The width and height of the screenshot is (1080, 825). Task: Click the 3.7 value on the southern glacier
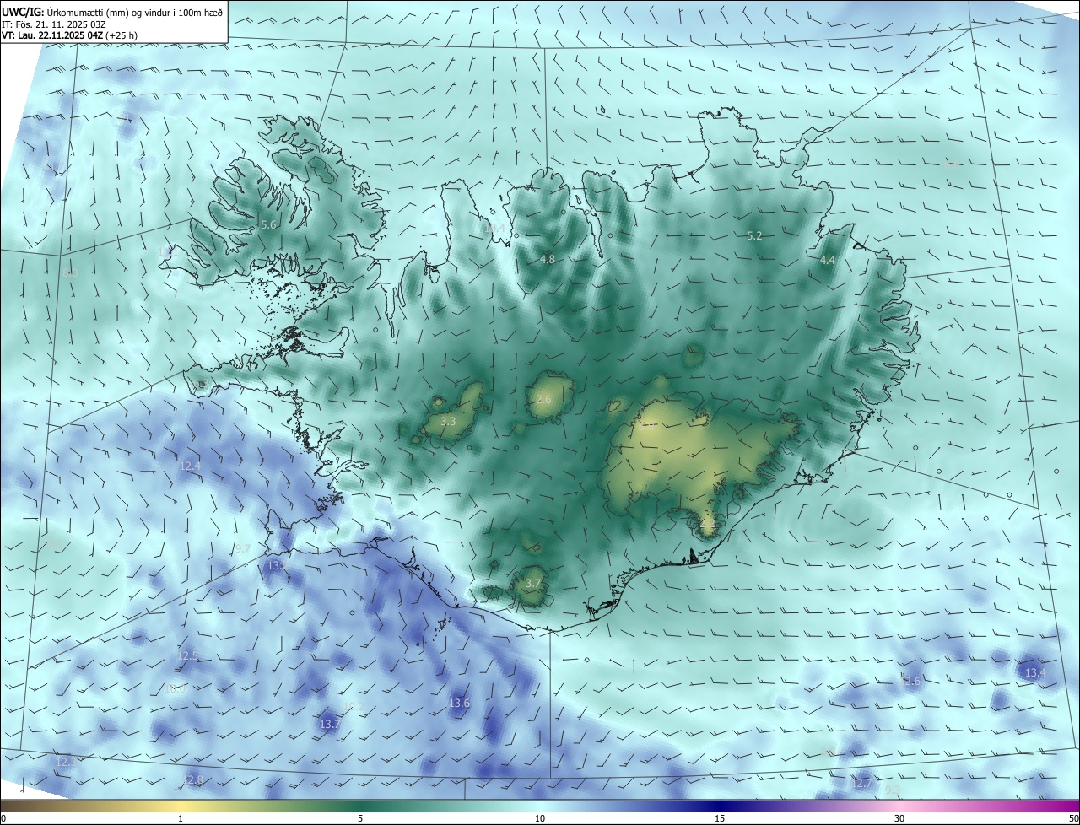(532, 583)
